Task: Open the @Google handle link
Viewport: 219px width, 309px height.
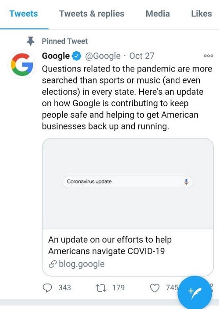Action: 103,56
